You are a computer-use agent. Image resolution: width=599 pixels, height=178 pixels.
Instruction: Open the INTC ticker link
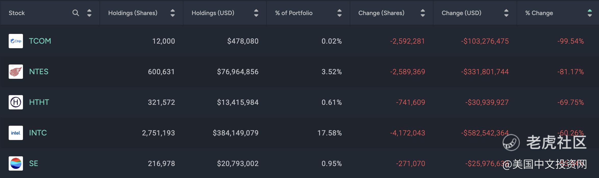38,133
